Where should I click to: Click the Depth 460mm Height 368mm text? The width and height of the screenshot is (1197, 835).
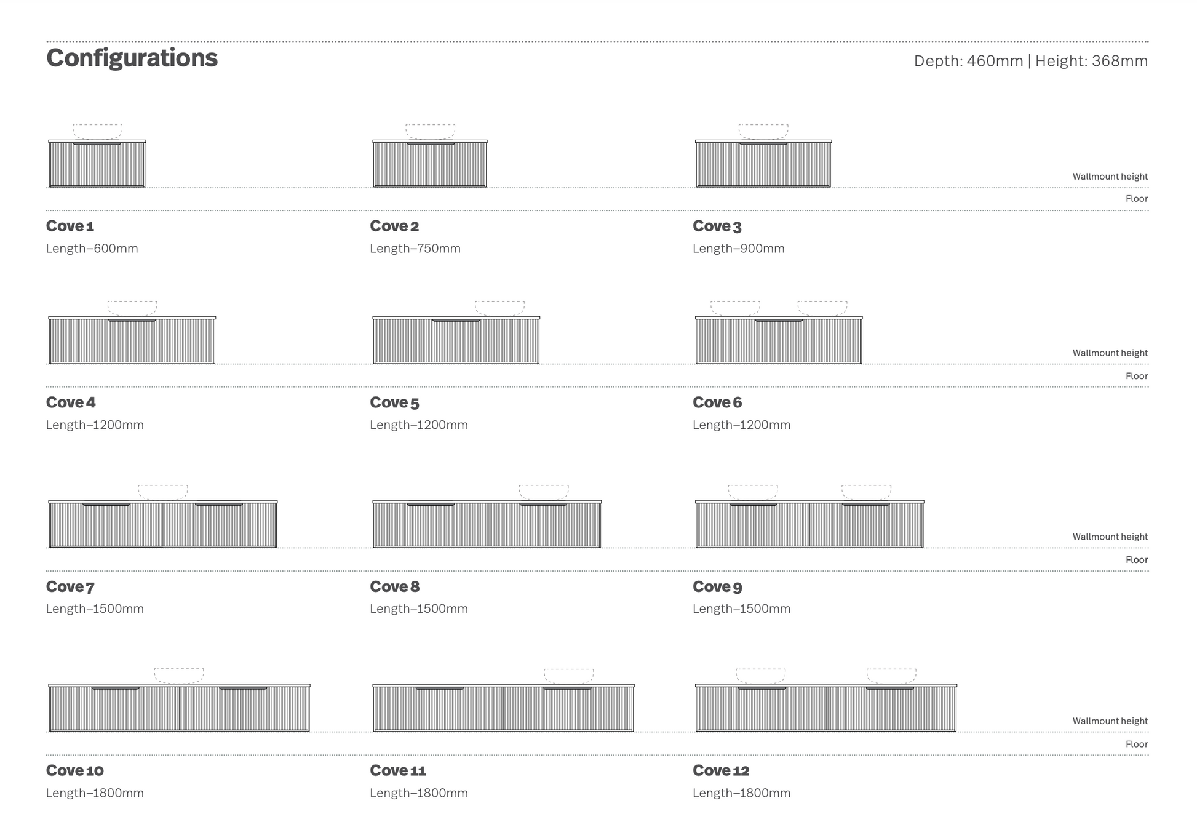click(1030, 61)
